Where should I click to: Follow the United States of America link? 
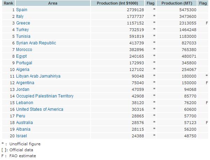40,109
